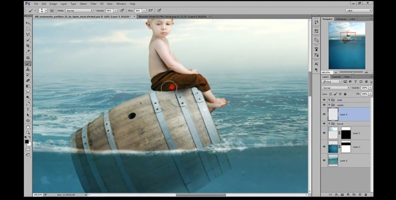
Task: Open the layer filter Kind dropdown
Action: click(332, 81)
